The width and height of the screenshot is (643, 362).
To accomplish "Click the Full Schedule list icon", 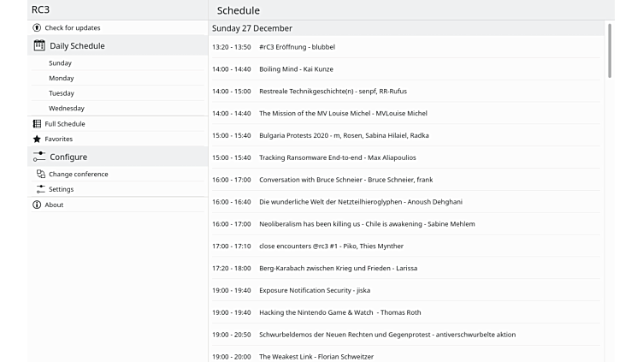I will click(37, 124).
